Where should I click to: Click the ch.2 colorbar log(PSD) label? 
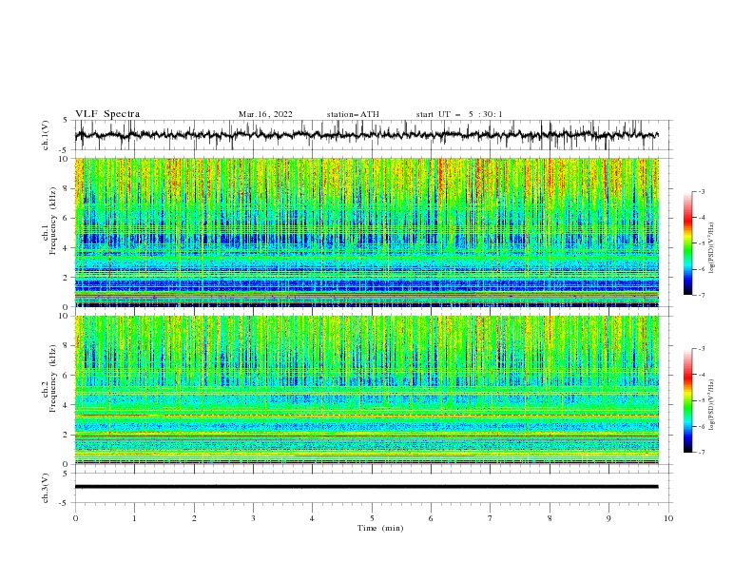pos(712,404)
